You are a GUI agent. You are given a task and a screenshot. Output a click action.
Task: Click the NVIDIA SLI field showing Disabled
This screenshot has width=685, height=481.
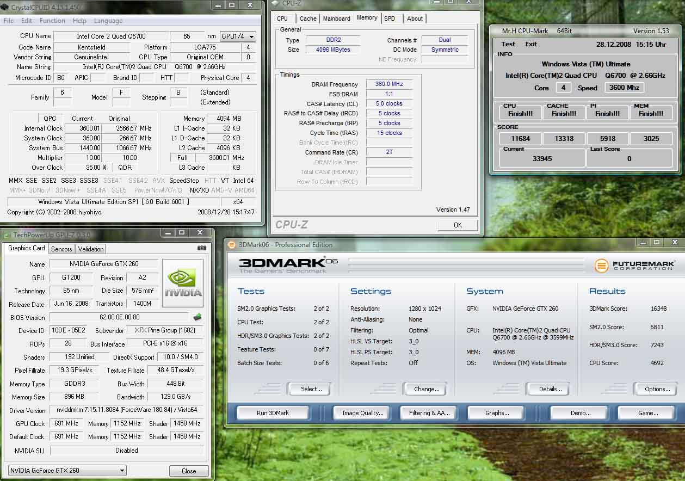127,451
